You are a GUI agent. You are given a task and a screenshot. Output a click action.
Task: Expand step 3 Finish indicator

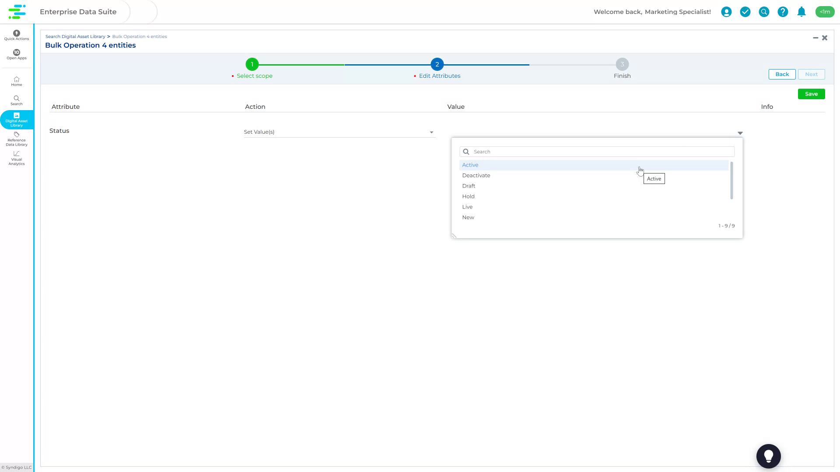point(622,64)
